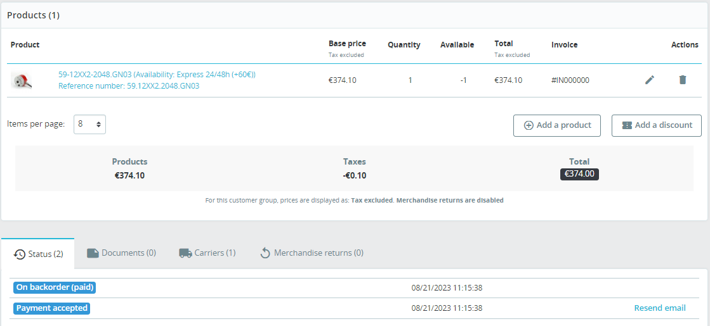Click the return arrow icon on Merchandise returns
710x326 pixels.
tap(265, 253)
